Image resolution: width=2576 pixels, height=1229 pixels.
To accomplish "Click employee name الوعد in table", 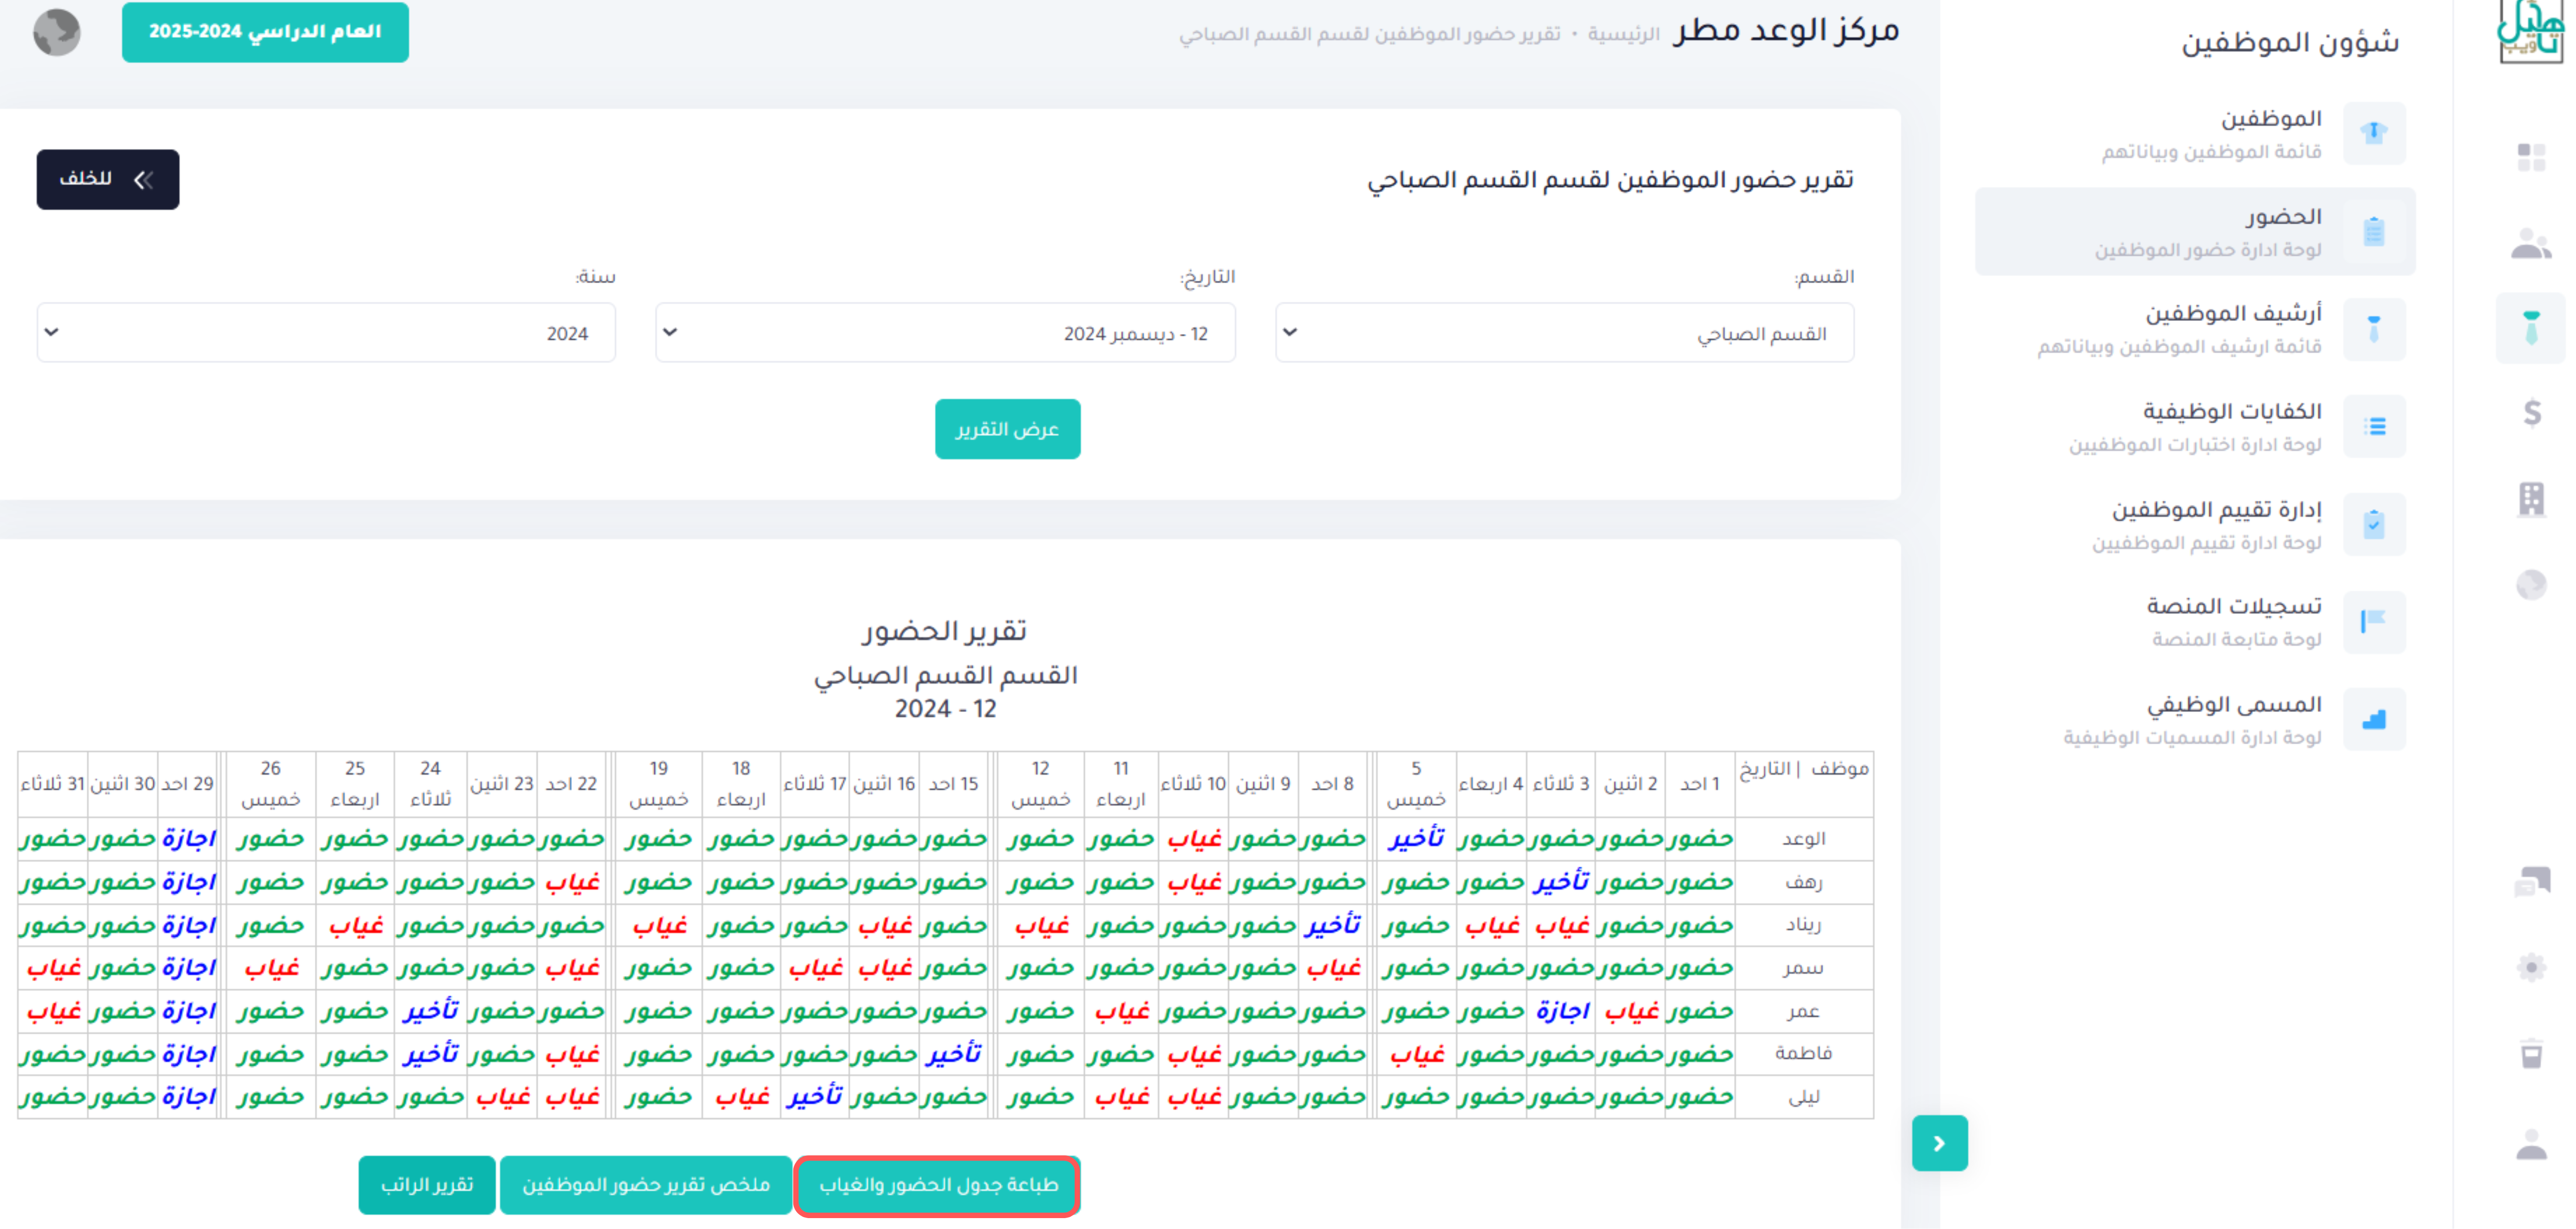I will (1804, 839).
